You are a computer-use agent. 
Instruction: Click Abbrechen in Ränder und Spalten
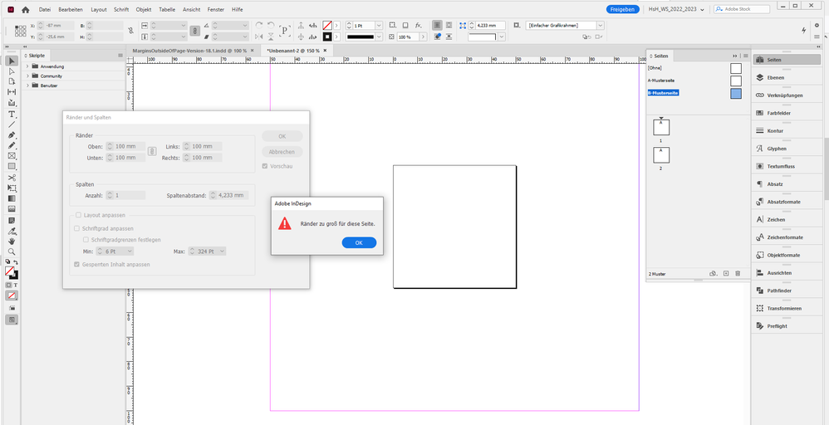click(x=282, y=152)
